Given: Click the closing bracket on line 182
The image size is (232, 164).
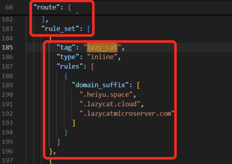Looking at the screenshot, I should (43, 19).
